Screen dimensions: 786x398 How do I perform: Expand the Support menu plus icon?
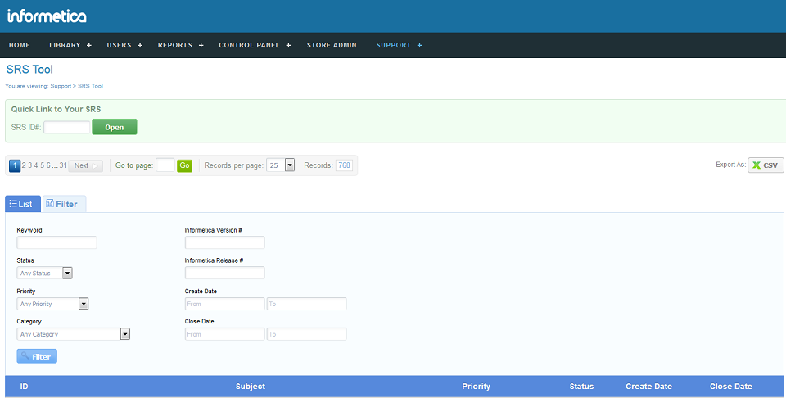pos(419,45)
